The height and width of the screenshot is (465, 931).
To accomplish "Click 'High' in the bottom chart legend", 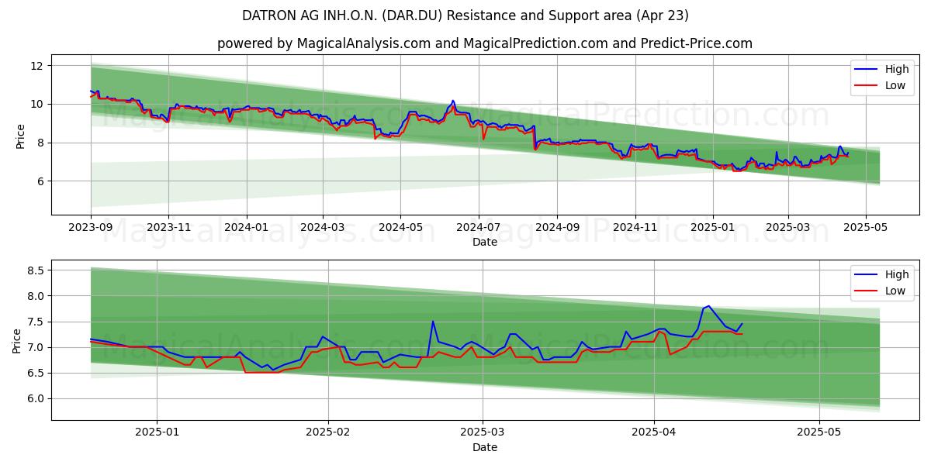I will pos(897,274).
